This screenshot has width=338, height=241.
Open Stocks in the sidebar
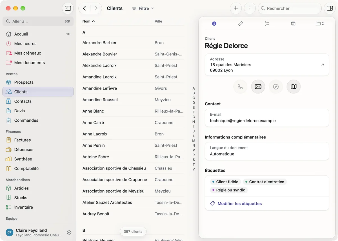point(38,198)
